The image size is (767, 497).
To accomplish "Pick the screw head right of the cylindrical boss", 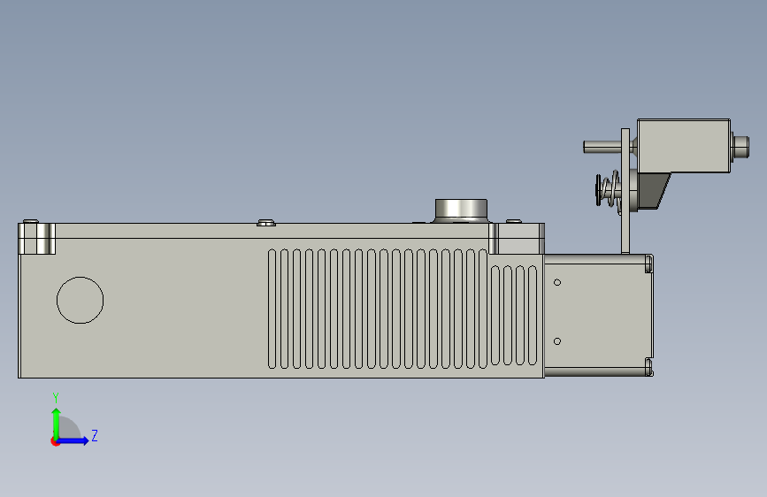I will [x=513, y=221].
